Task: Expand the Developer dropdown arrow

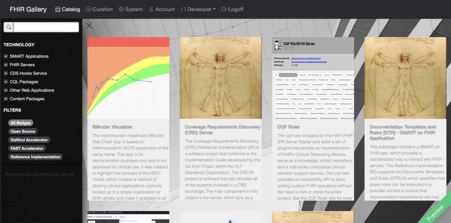Action: (214, 10)
